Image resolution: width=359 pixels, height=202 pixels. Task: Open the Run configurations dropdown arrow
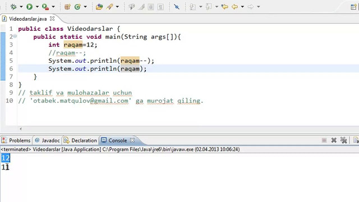[37, 7]
